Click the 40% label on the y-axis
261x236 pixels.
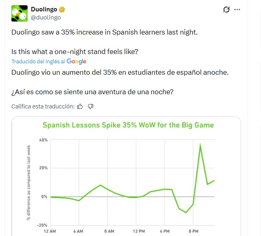coord(43,140)
